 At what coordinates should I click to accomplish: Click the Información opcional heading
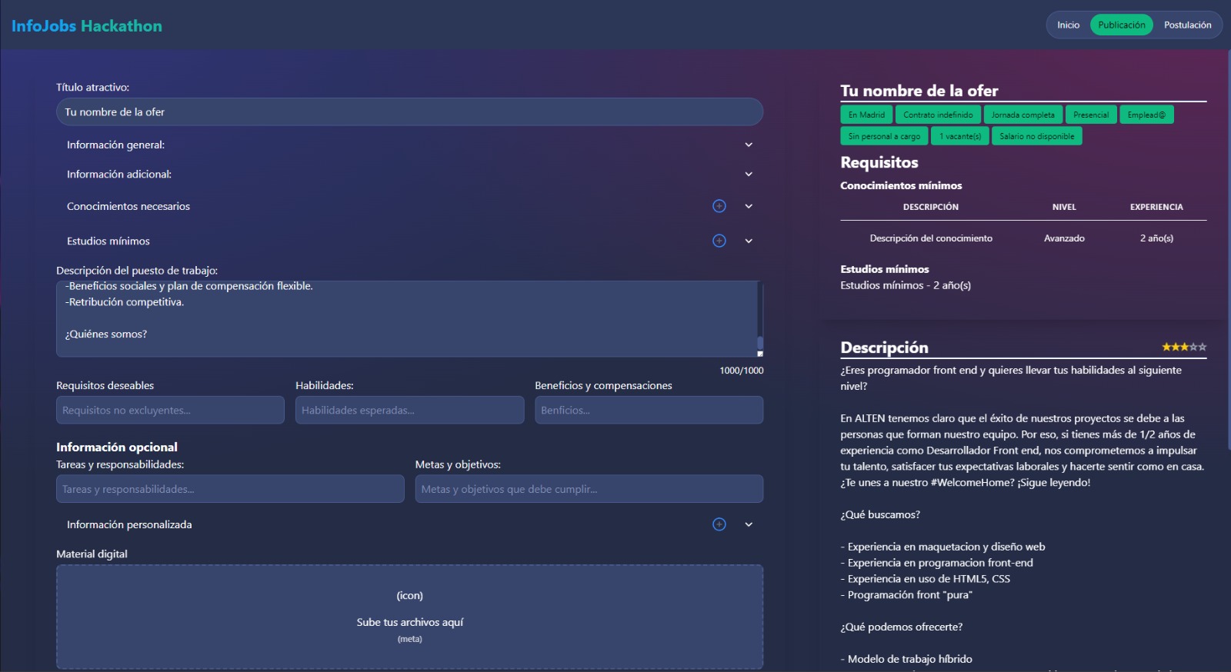pos(117,447)
